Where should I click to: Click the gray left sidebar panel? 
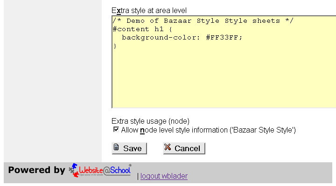pyautogui.click(x=51, y=79)
